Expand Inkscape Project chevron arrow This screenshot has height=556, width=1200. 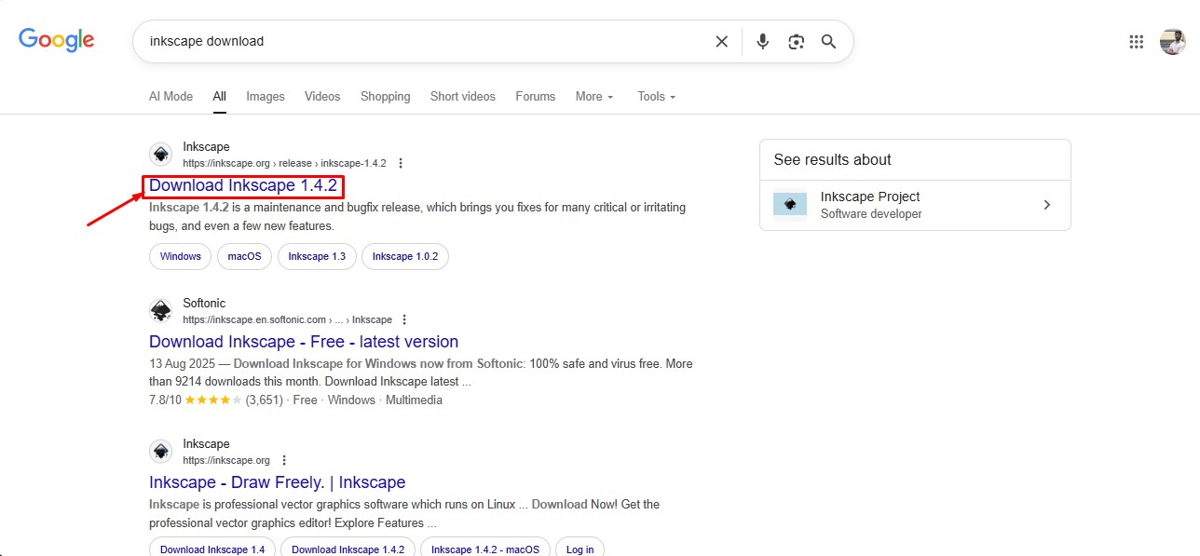point(1047,205)
